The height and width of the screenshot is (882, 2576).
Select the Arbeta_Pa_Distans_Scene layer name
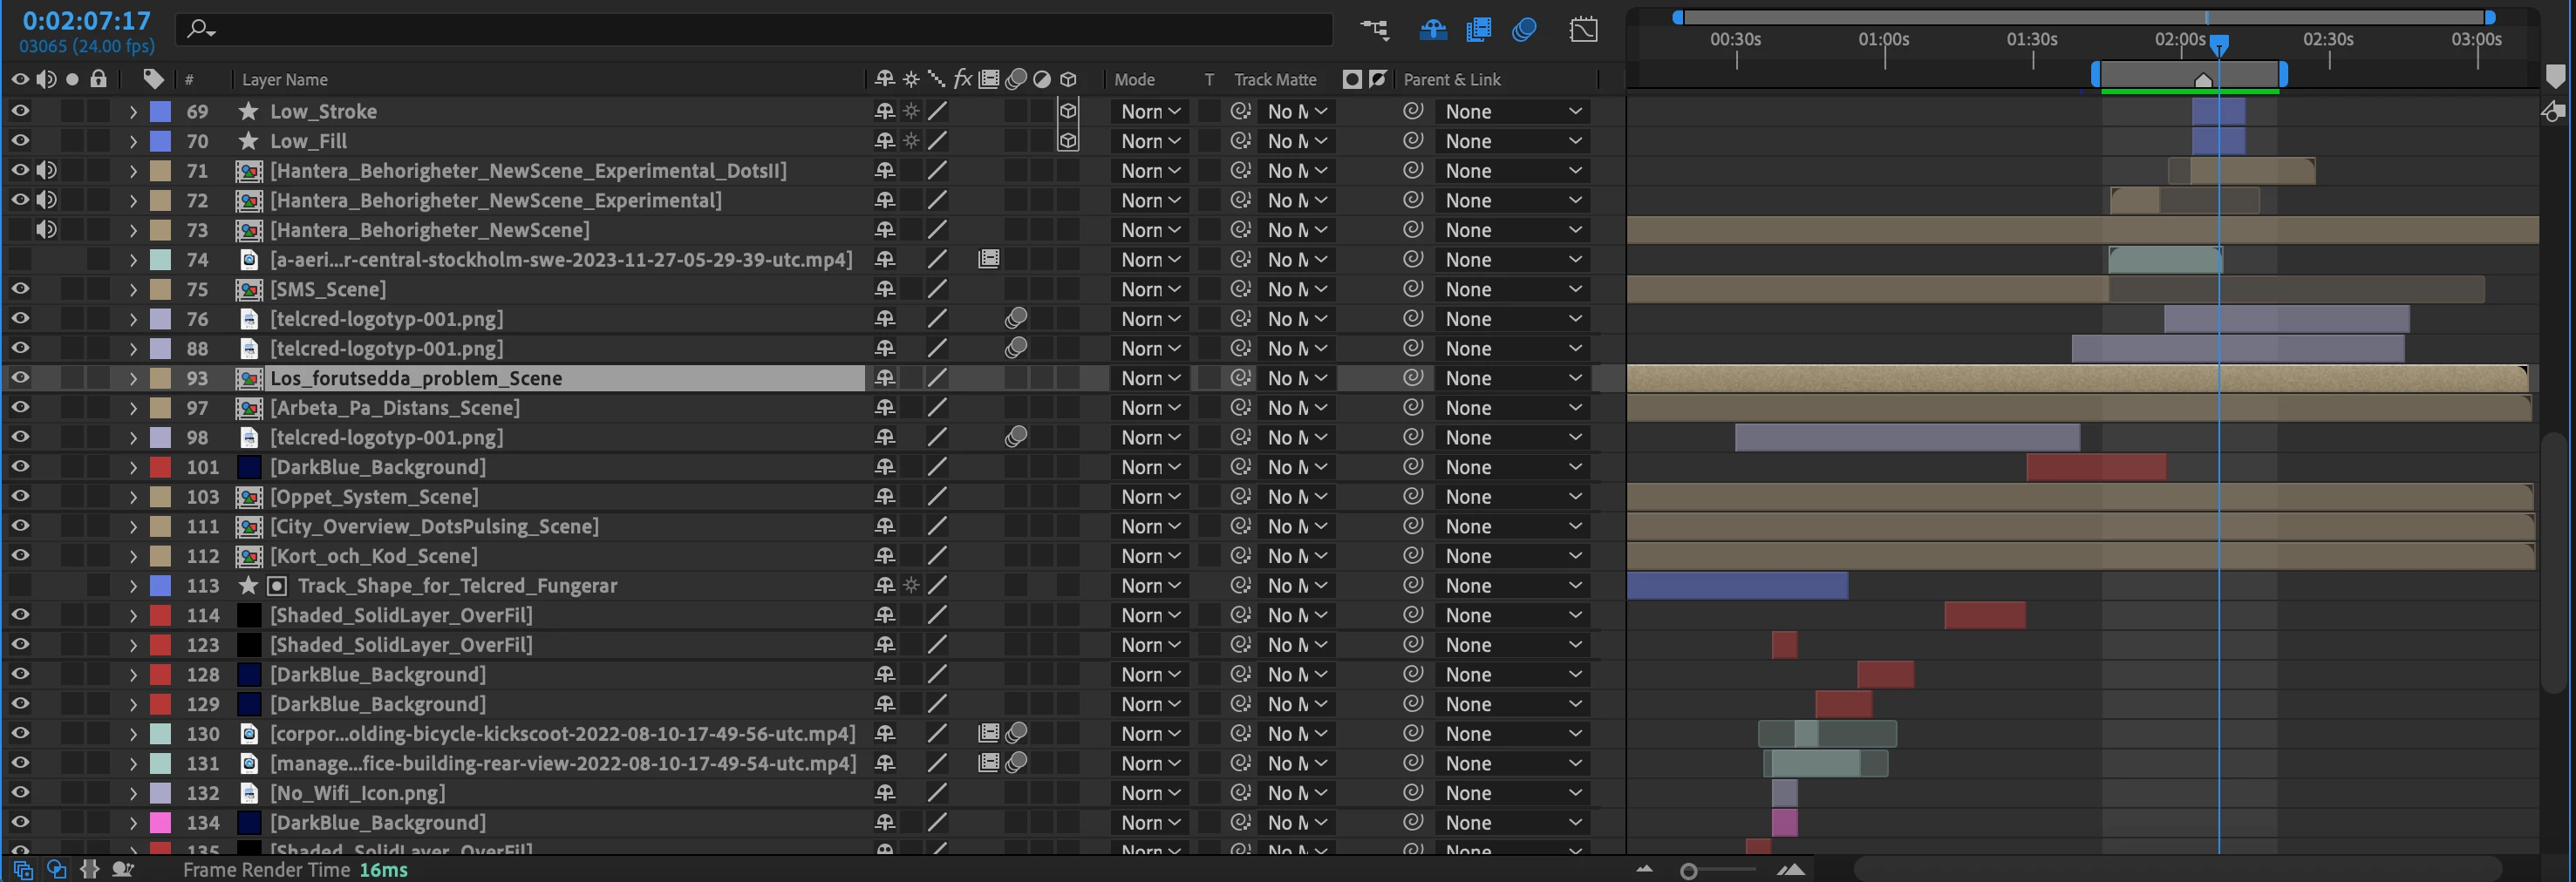[x=395, y=408]
